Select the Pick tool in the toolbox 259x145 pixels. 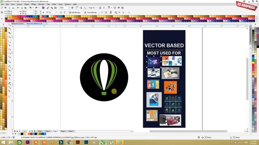(x=9, y=24)
